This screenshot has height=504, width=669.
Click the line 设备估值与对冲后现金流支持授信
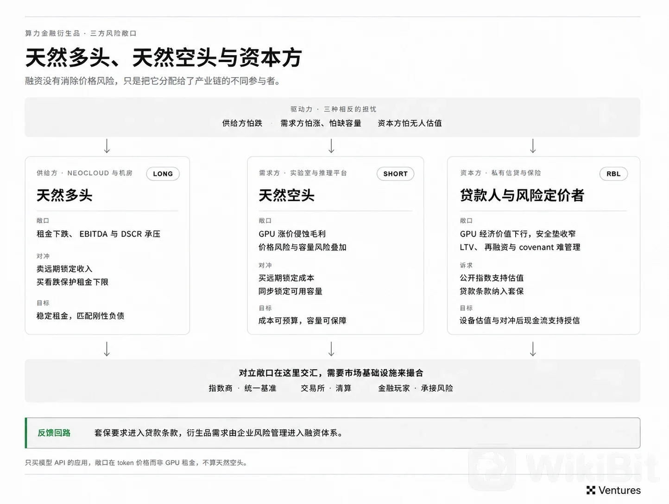click(x=520, y=320)
